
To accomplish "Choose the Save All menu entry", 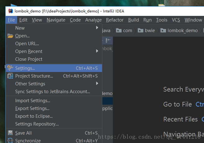I will pos(54,133).
